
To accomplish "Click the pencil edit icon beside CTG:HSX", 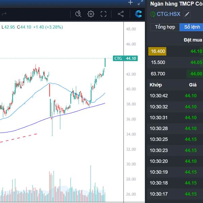I will click(187, 14).
